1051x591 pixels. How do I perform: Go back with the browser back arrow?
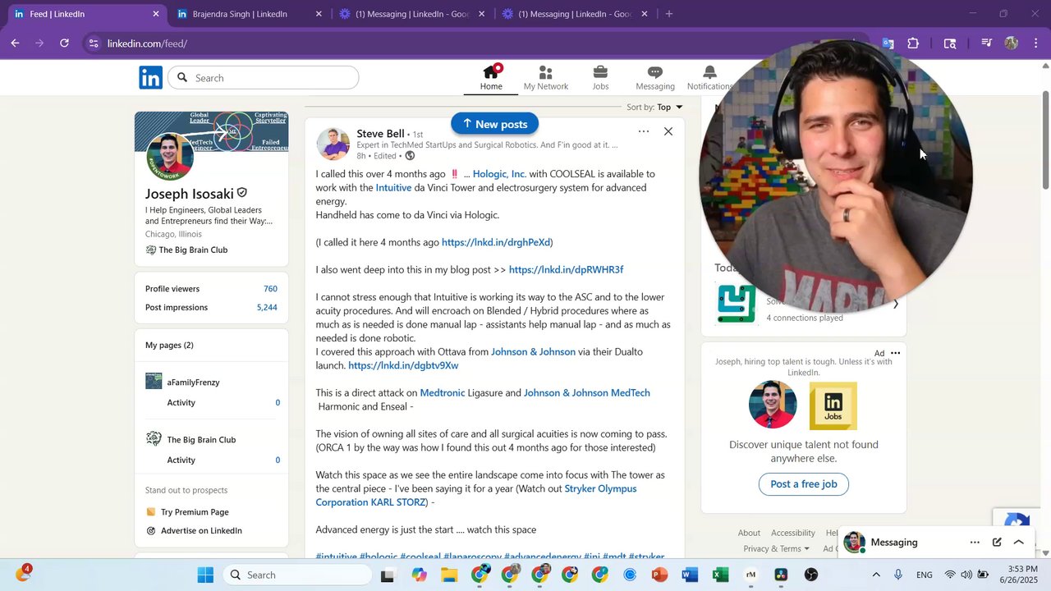click(15, 44)
